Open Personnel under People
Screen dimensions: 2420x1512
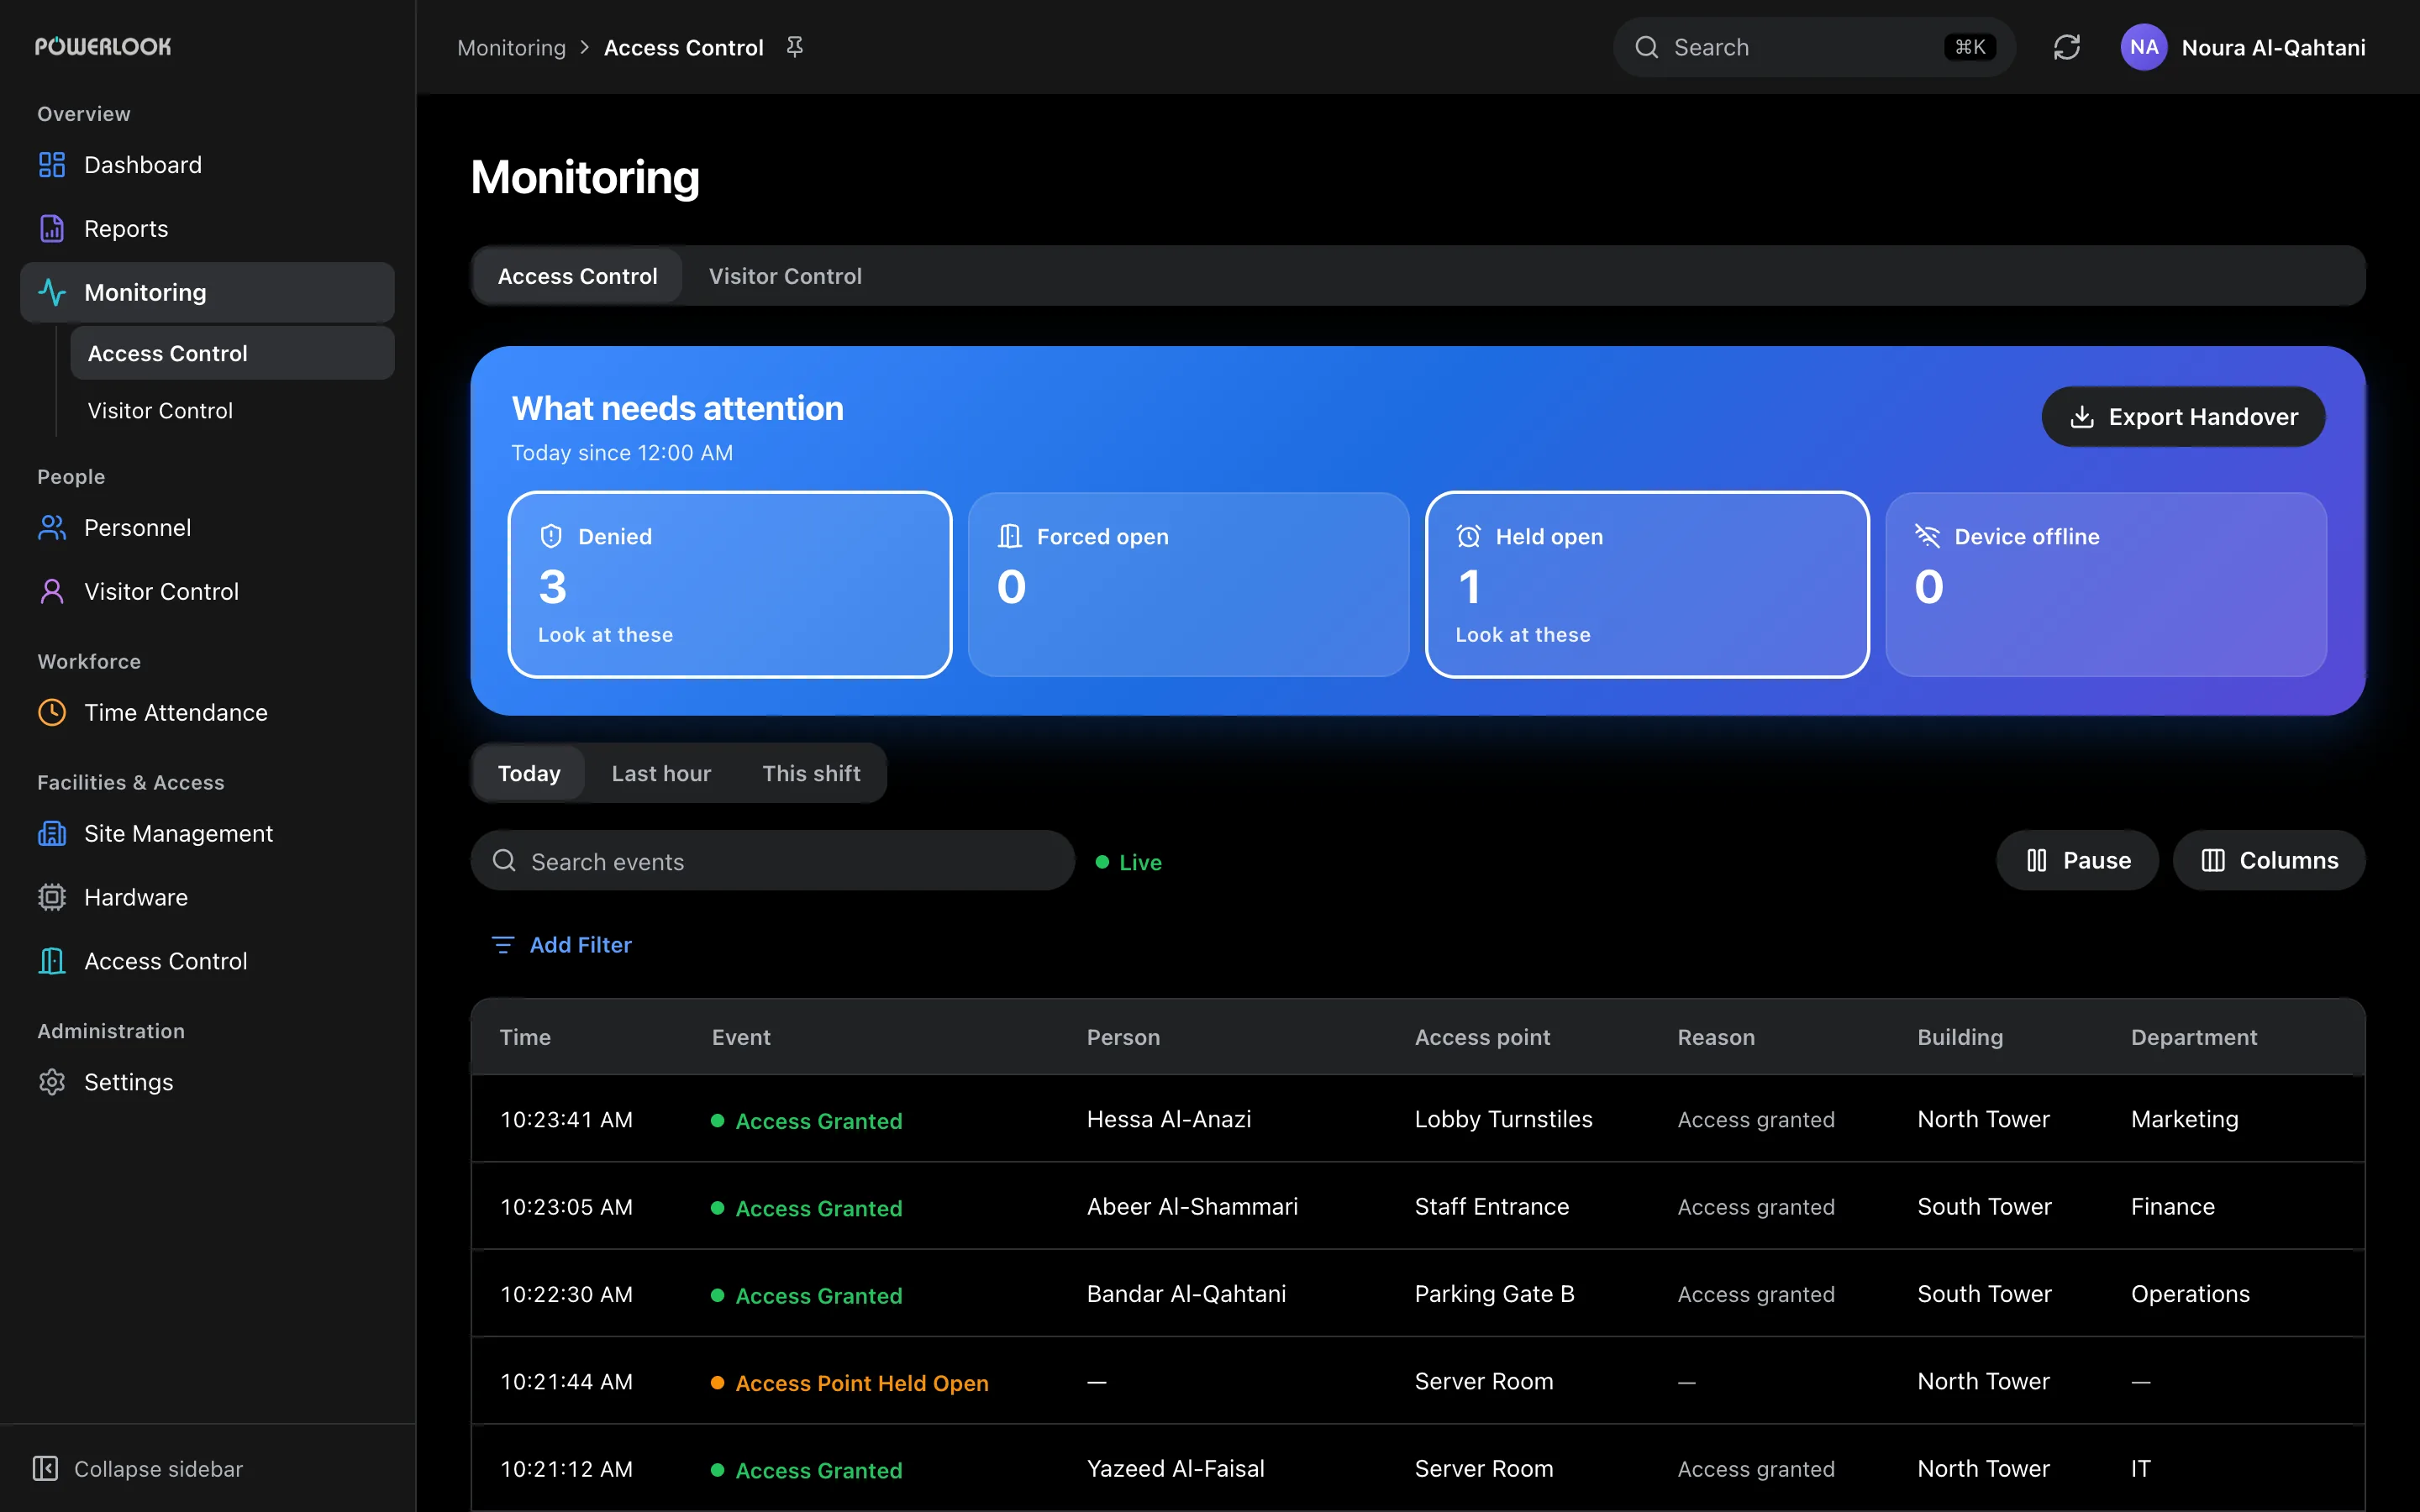pos(207,528)
